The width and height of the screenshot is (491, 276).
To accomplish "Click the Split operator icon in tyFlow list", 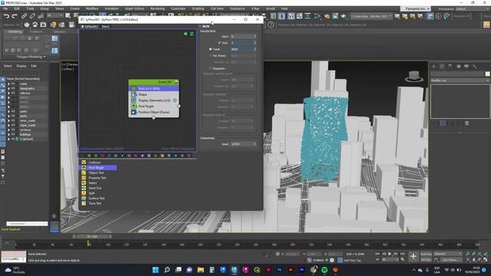I will (84, 193).
